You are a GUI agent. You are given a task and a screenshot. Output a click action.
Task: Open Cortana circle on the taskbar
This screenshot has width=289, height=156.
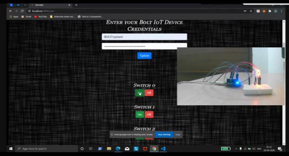coord(82,149)
